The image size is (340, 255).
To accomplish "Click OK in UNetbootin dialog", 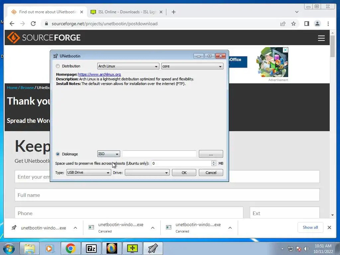I will point(184,173).
